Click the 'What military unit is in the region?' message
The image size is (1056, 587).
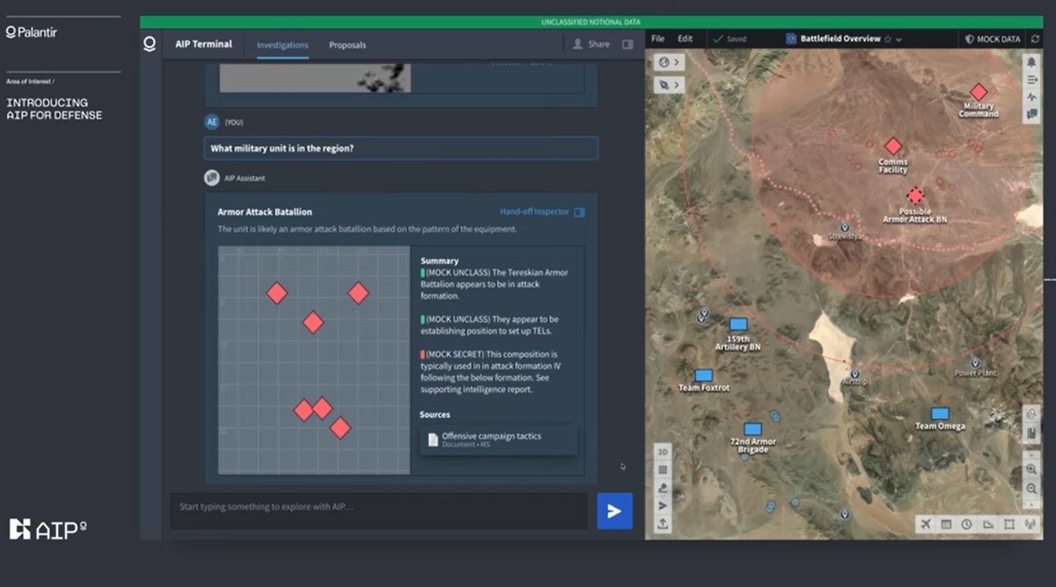click(401, 148)
